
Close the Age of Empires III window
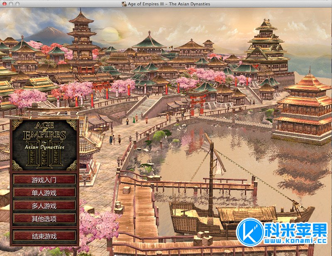coord(4,4)
